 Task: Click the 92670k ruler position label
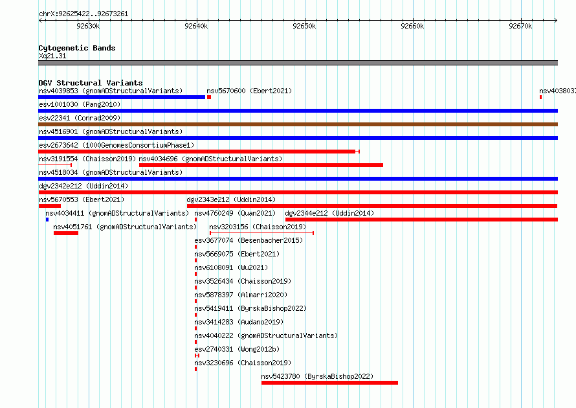tap(520, 26)
